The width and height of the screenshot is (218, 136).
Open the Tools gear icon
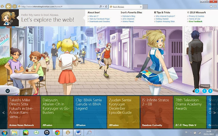click(215, 6)
